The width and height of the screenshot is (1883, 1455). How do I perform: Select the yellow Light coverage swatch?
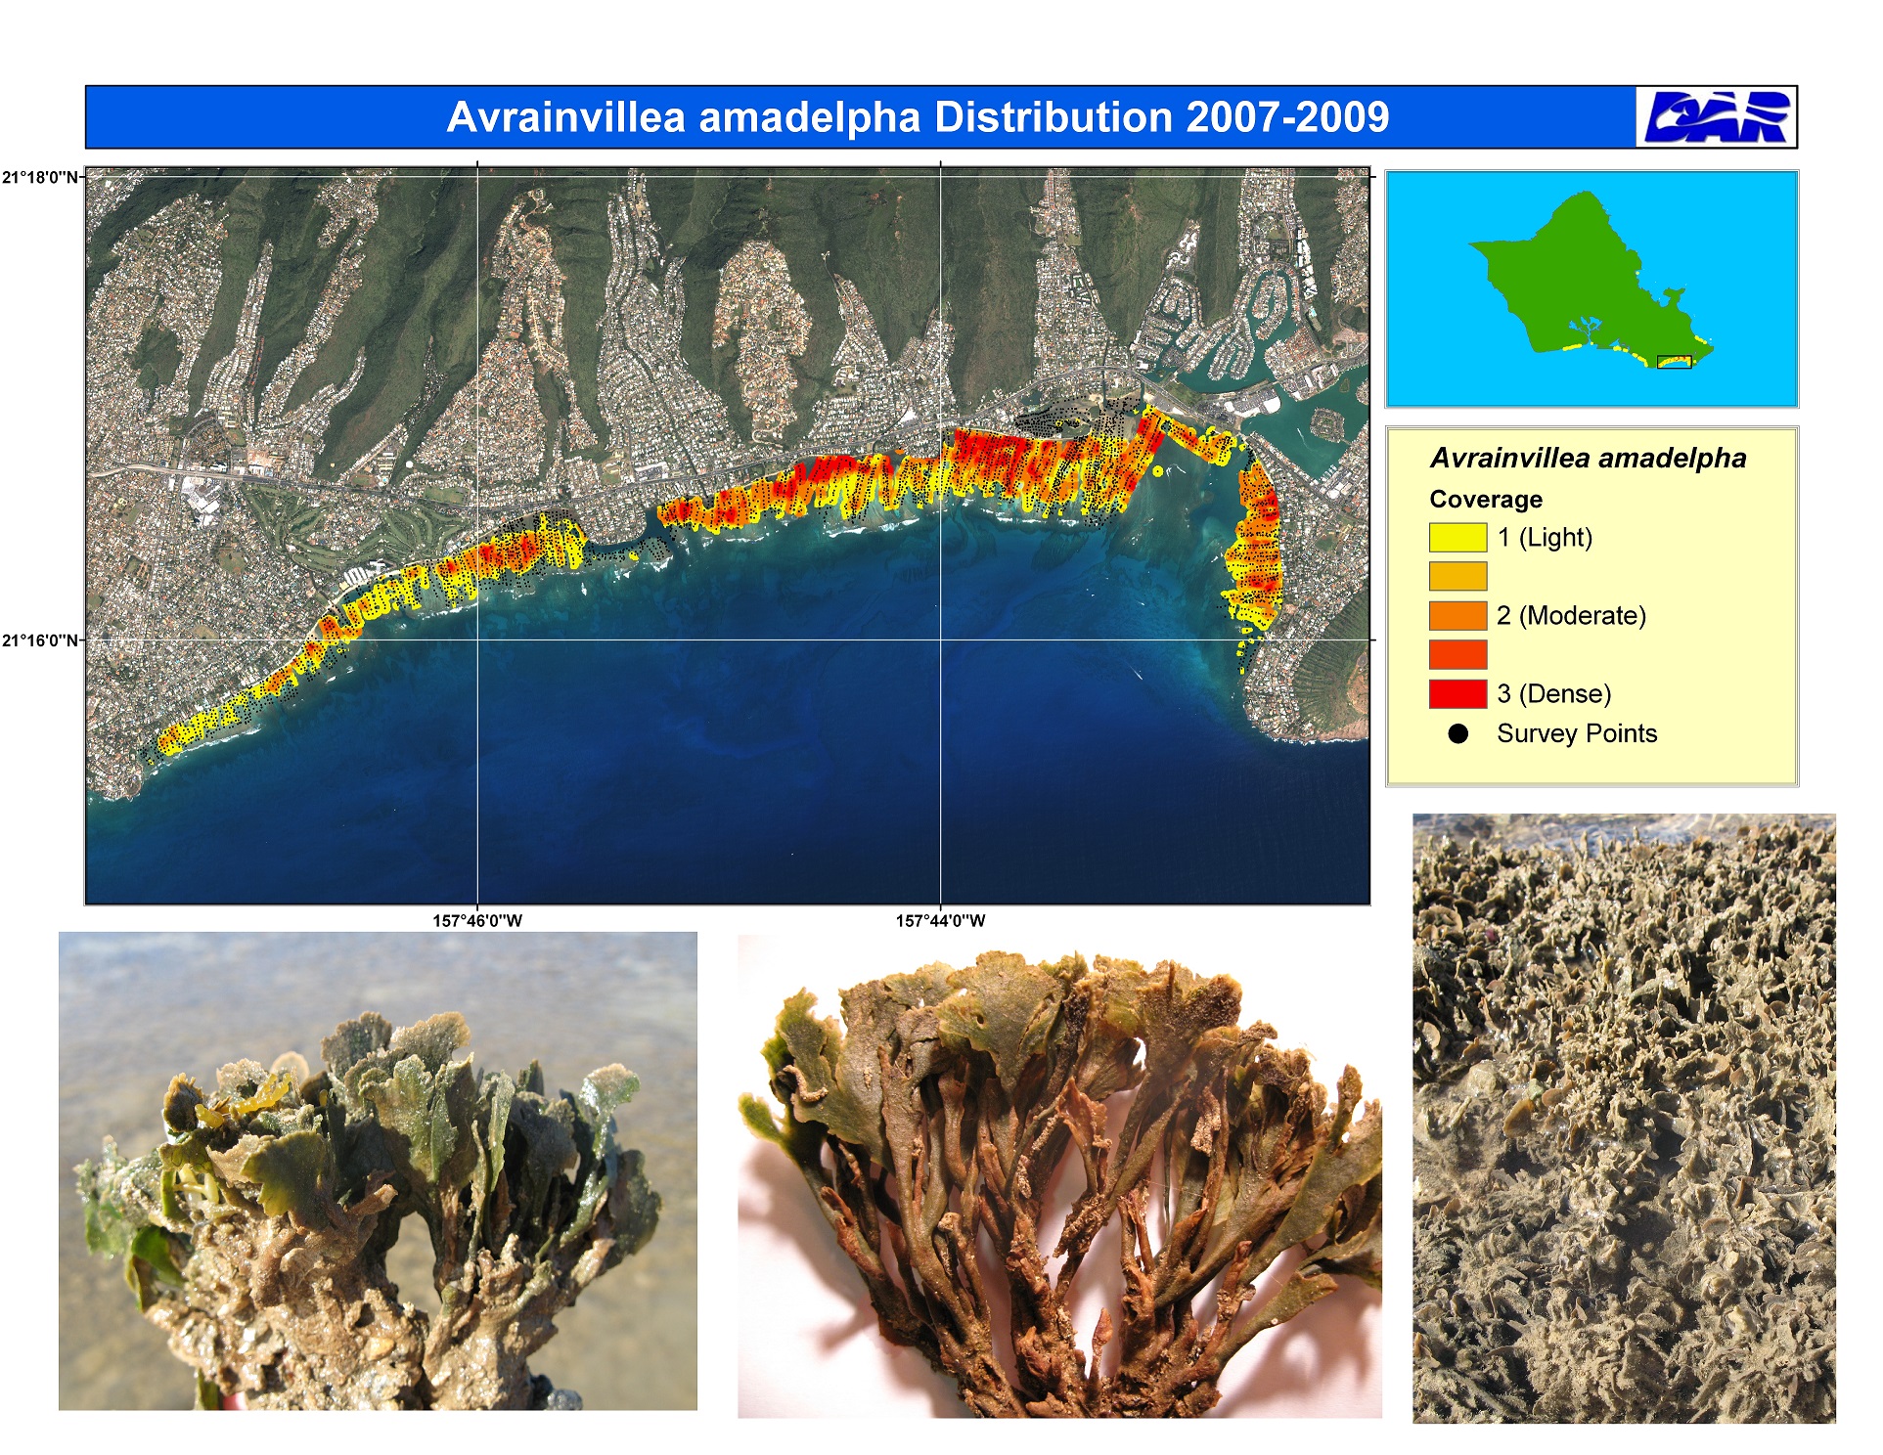1457,538
